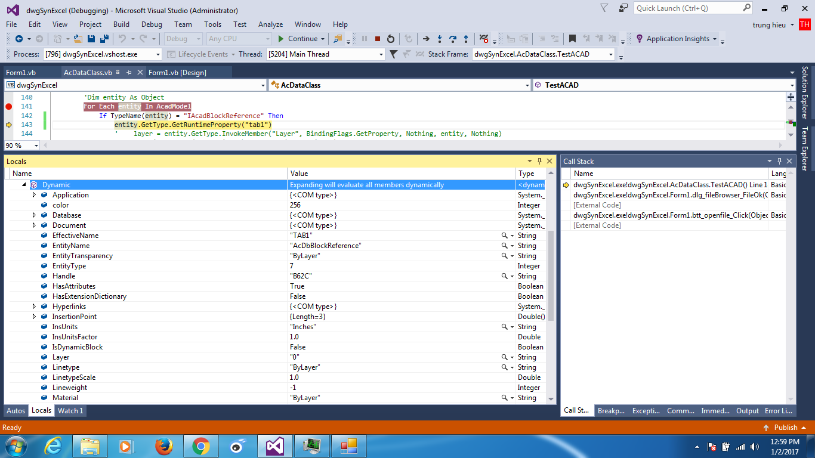Click the Step Into arrow icon

coord(440,39)
